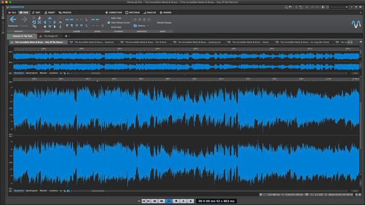Open the Process ribbon tab
The width and height of the screenshot is (365, 205).
[65, 13]
